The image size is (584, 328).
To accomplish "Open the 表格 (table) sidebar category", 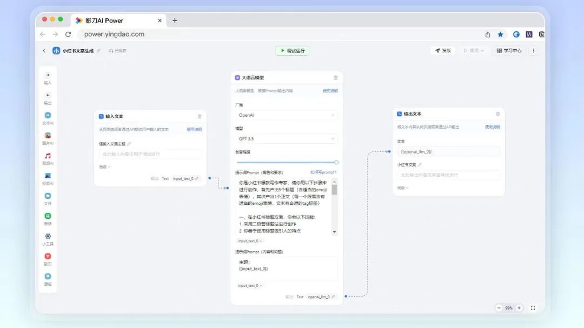I will coord(48,219).
